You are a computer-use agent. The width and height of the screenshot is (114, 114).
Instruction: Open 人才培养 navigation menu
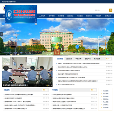pyautogui.click(x=42, y=16)
